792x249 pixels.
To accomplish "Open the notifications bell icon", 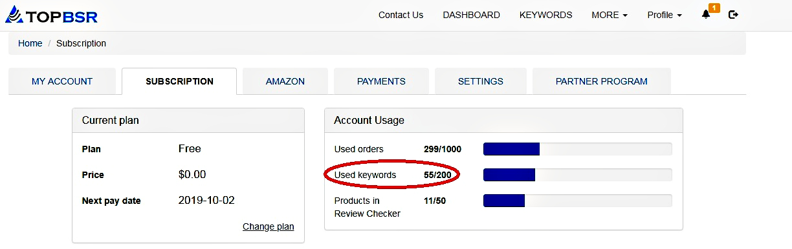I will click(706, 15).
